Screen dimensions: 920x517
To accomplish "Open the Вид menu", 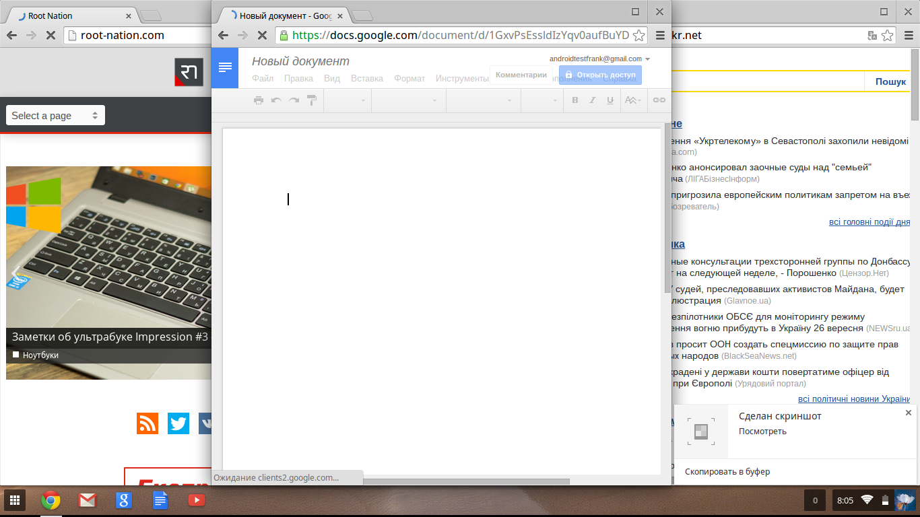I will point(332,78).
